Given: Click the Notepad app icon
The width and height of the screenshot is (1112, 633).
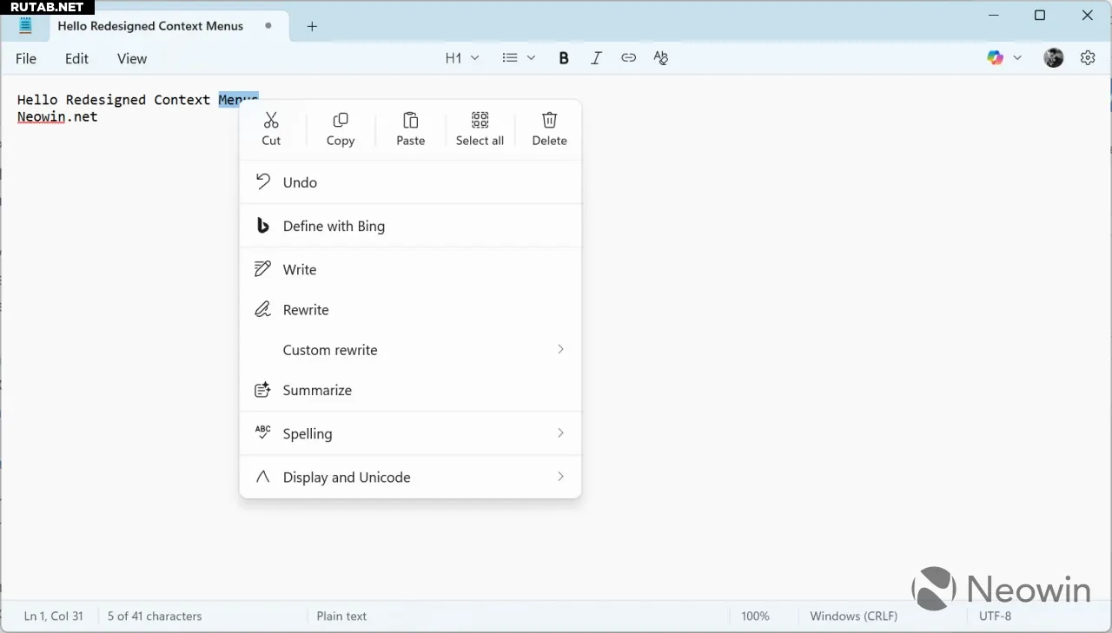Looking at the screenshot, I should tap(25, 26).
